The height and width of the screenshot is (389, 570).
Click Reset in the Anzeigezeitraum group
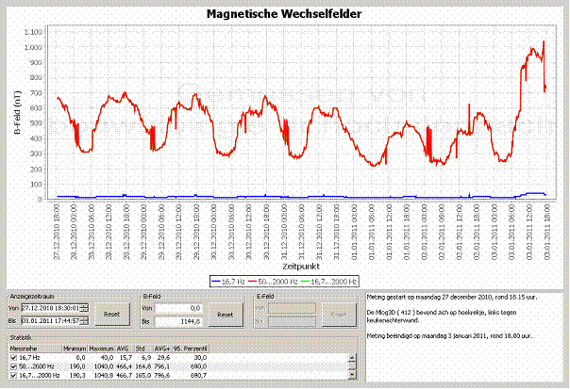tap(112, 313)
